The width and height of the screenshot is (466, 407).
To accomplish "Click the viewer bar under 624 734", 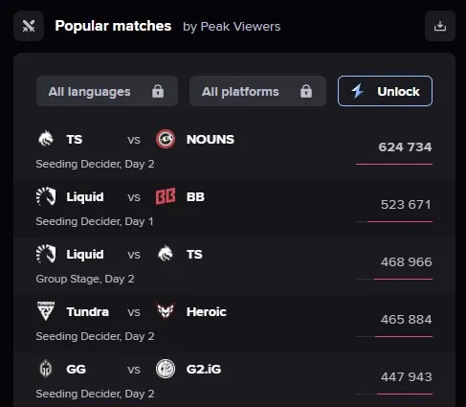I will (394, 164).
